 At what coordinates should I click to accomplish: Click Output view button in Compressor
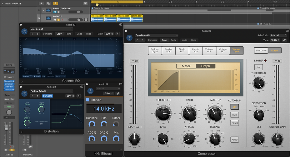point(275,50)
